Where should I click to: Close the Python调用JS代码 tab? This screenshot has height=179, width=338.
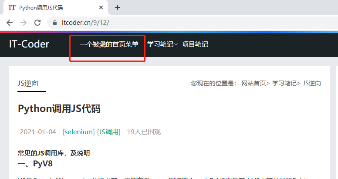click(x=101, y=7)
